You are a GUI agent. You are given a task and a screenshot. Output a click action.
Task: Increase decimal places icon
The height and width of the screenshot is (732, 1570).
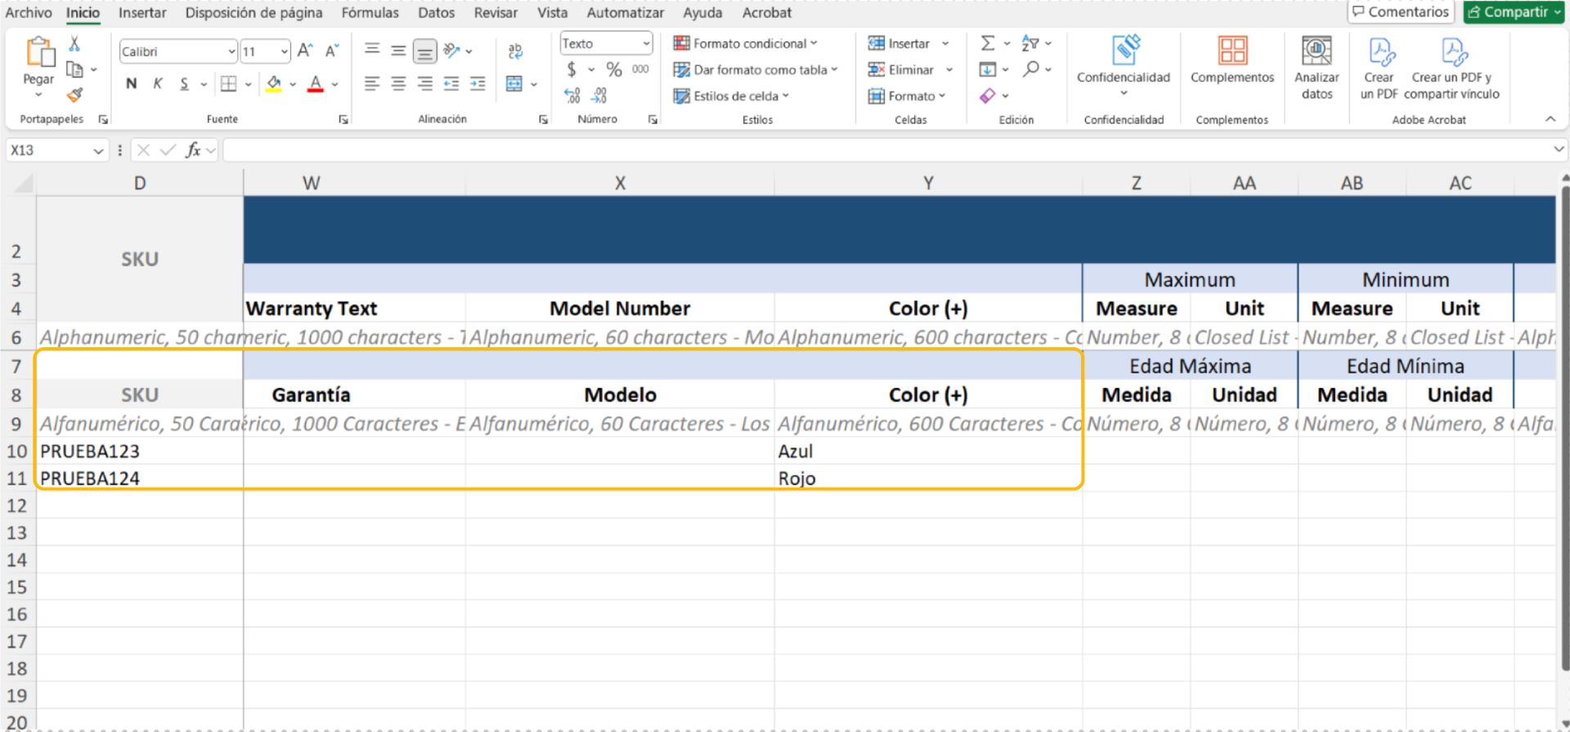coord(572,96)
